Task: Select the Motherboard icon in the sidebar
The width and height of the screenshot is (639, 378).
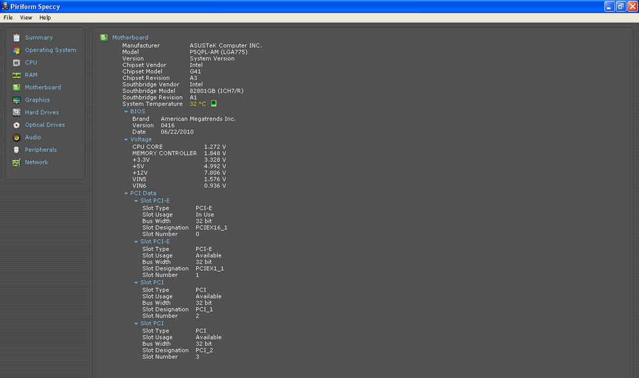Action: [17, 87]
